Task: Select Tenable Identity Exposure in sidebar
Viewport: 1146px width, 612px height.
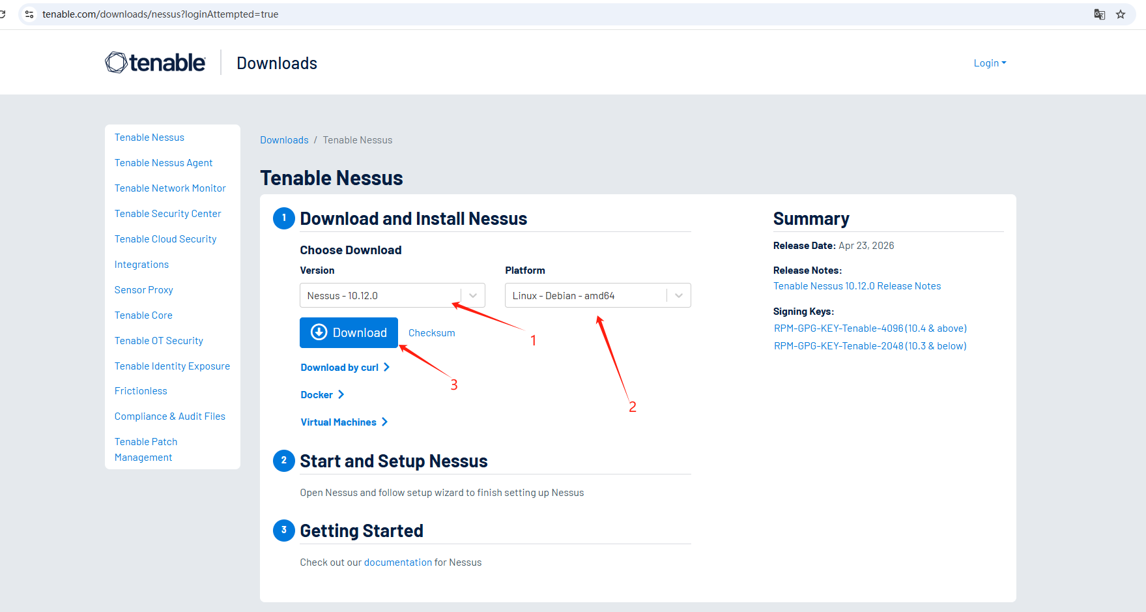Action: (172, 366)
